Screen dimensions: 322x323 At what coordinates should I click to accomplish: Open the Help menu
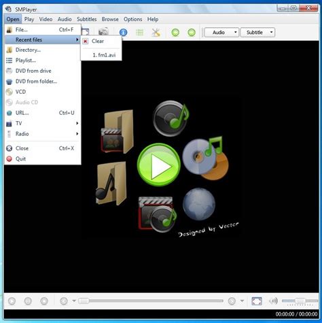point(153,19)
